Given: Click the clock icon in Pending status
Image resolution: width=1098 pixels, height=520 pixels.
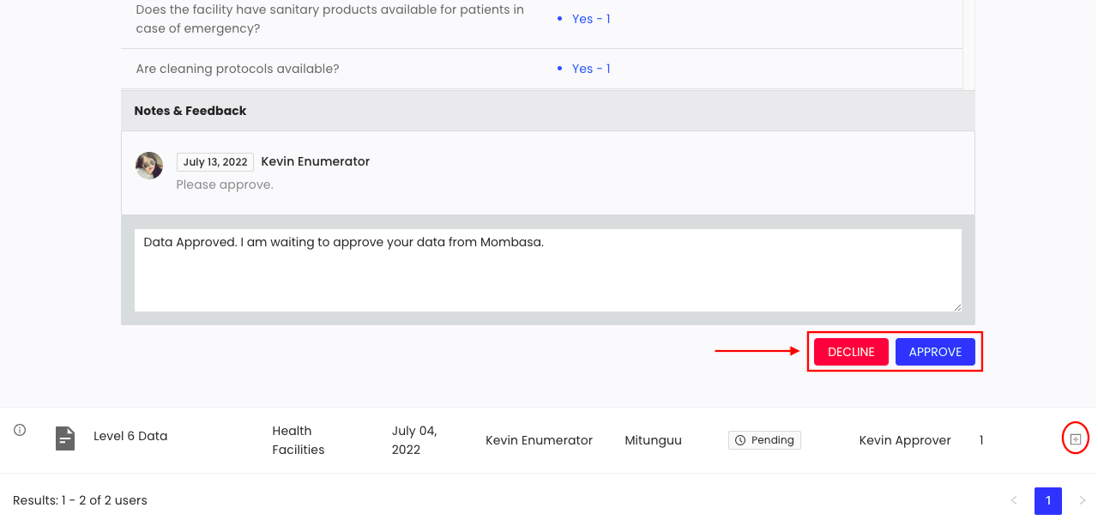Looking at the screenshot, I should tap(740, 440).
